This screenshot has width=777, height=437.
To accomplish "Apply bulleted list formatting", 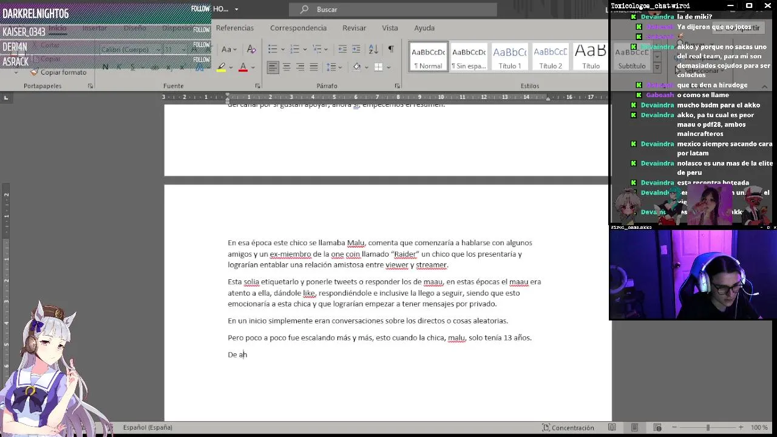I will [x=273, y=49].
